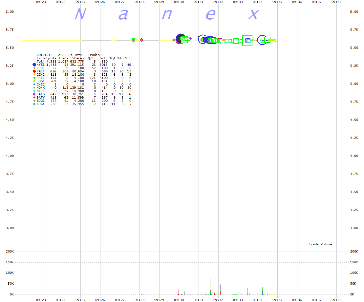364x302 pixels.
Task: Select the blue outlined circle after 09:31
Action: (203, 39)
